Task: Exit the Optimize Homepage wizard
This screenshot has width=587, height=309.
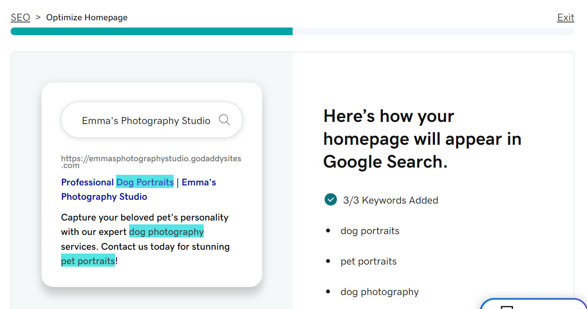Action: pyautogui.click(x=565, y=17)
